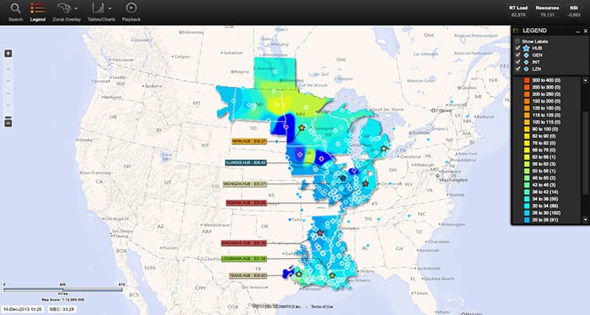Image resolution: width=590 pixels, height=315 pixels.
Task: Click the Texas hub star on map
Action: (x=299, y=274)
